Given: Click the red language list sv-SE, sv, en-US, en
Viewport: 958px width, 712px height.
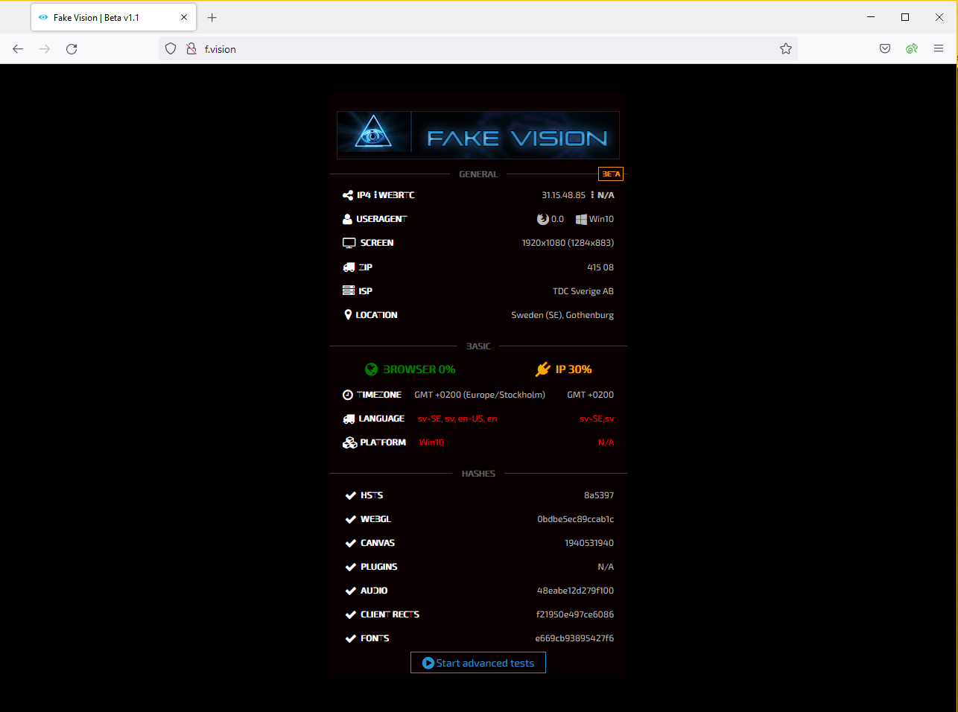Looking at the screenshot, I should click(457, 419).
